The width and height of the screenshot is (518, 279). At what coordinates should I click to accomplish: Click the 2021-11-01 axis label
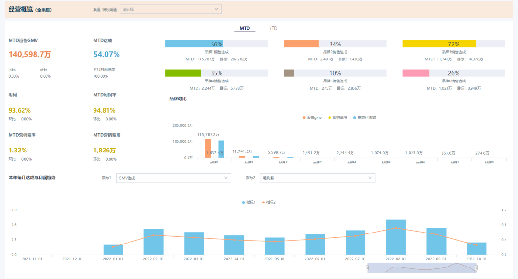coord(32,259)
